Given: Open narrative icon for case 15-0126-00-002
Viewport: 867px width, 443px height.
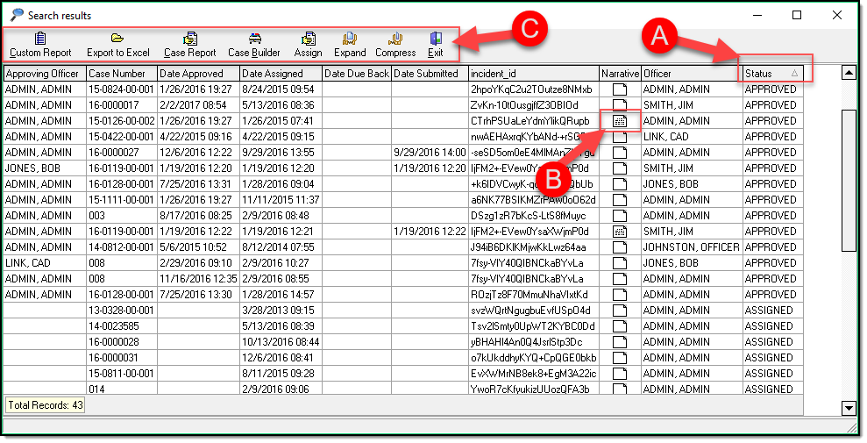Looking at the screenshot, I should (x=620, y=121).
